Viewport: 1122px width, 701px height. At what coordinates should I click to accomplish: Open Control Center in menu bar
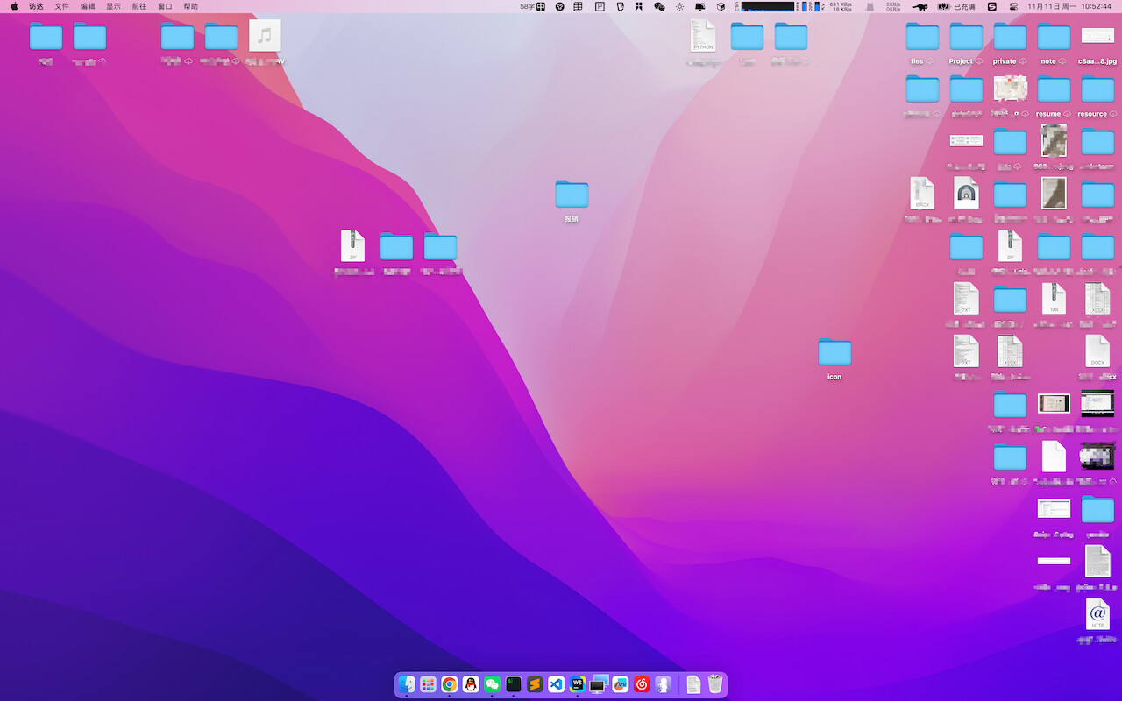coord(1013,6)
